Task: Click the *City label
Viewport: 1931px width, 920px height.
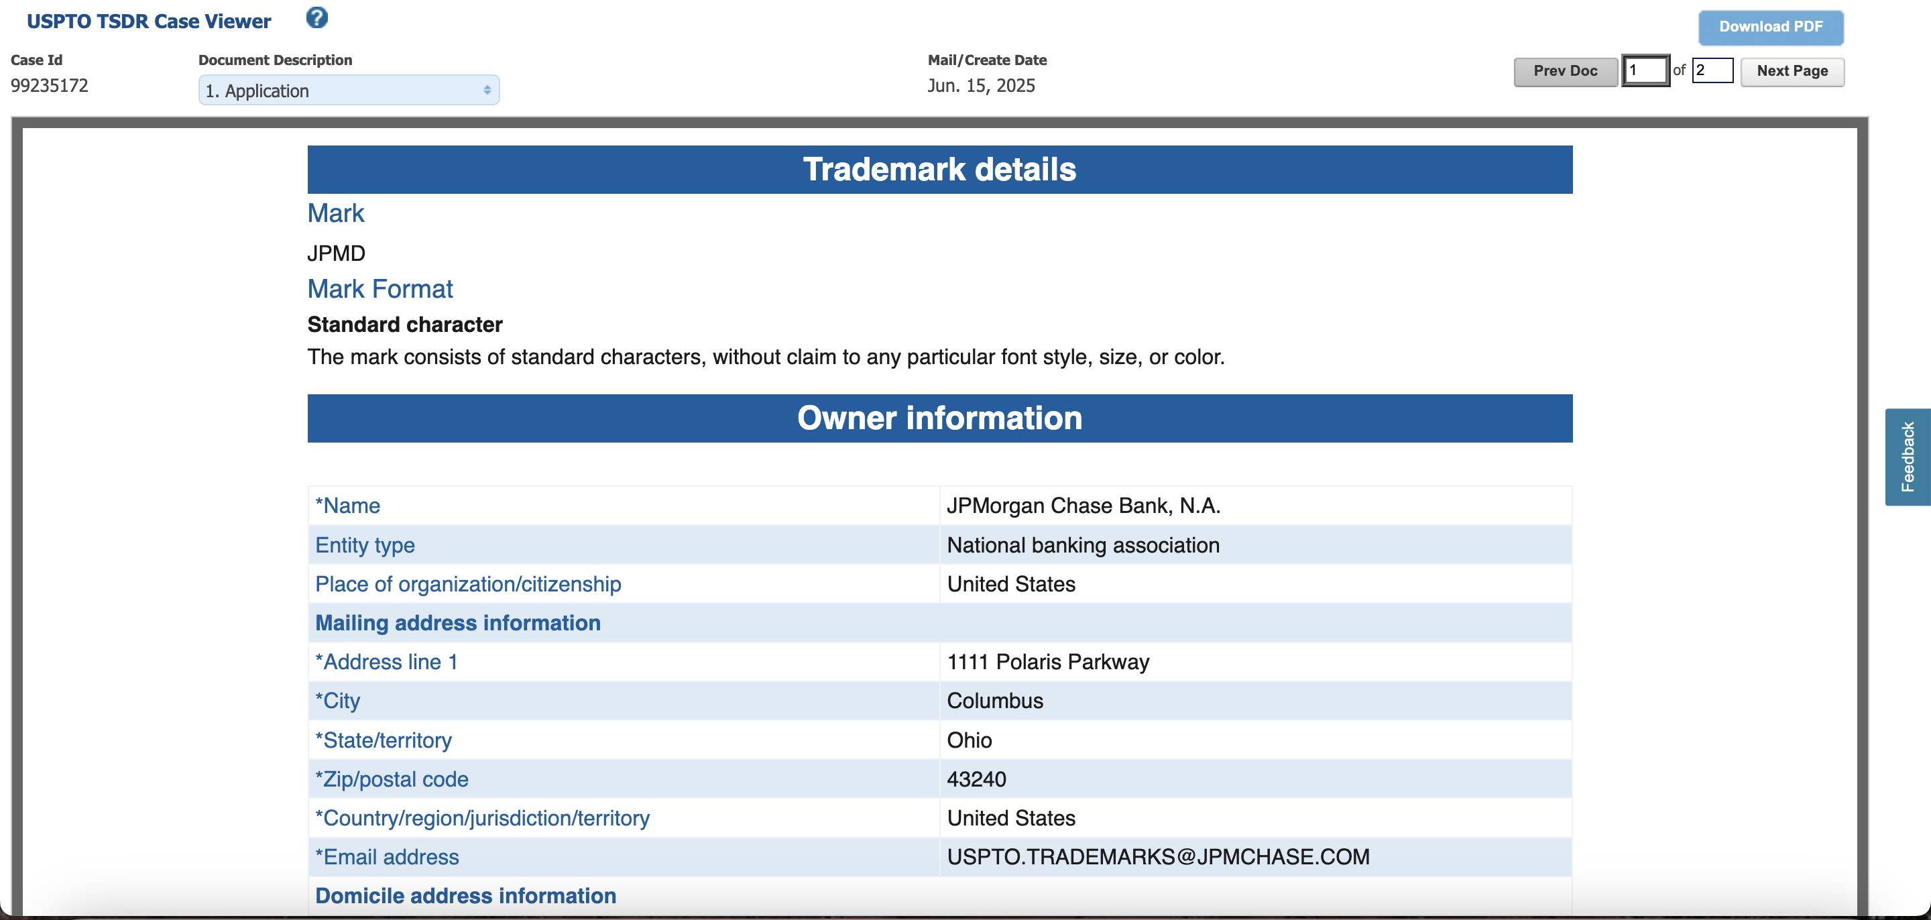Action: pyautogui.click(x=337, y=701)
